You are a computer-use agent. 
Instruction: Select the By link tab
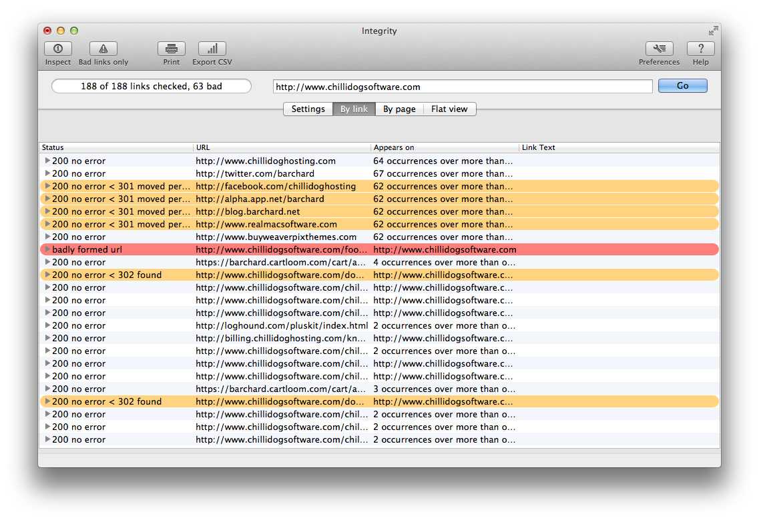click(x=354, y=109)
